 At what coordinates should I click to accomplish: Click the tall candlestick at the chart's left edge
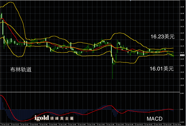[x=3, y=28]
